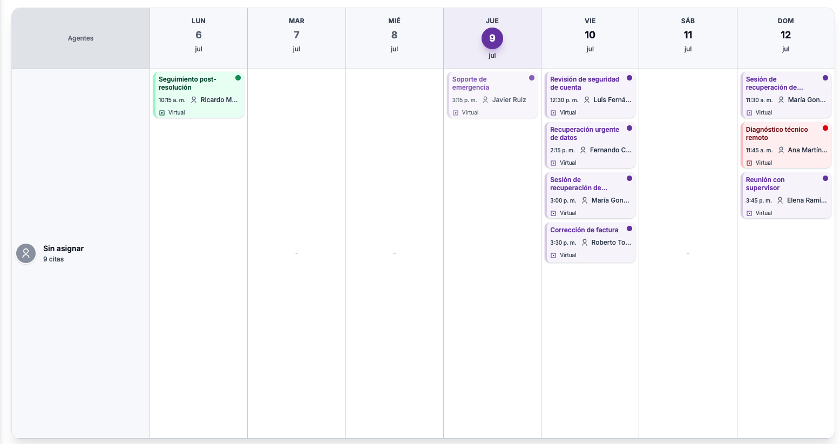
Task: Click the person icon beside Javier Ruiz
Action: (485, 100)
